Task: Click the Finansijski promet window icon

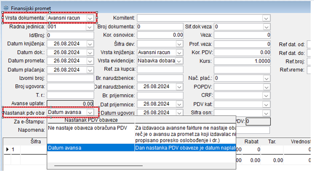Action: tap(5, 8)
